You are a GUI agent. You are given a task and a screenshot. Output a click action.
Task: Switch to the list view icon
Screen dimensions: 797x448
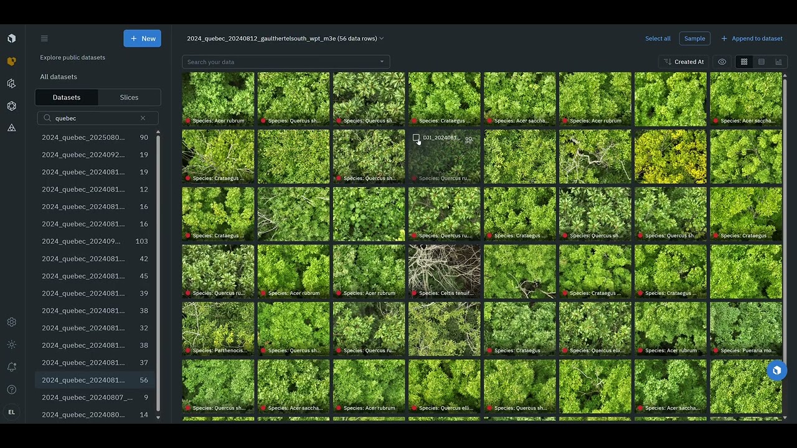click(761, 62)
